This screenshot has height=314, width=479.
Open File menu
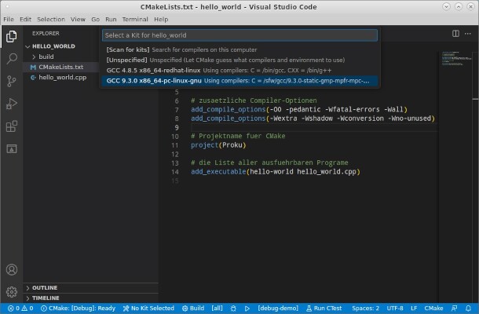(x=9, y=20)
